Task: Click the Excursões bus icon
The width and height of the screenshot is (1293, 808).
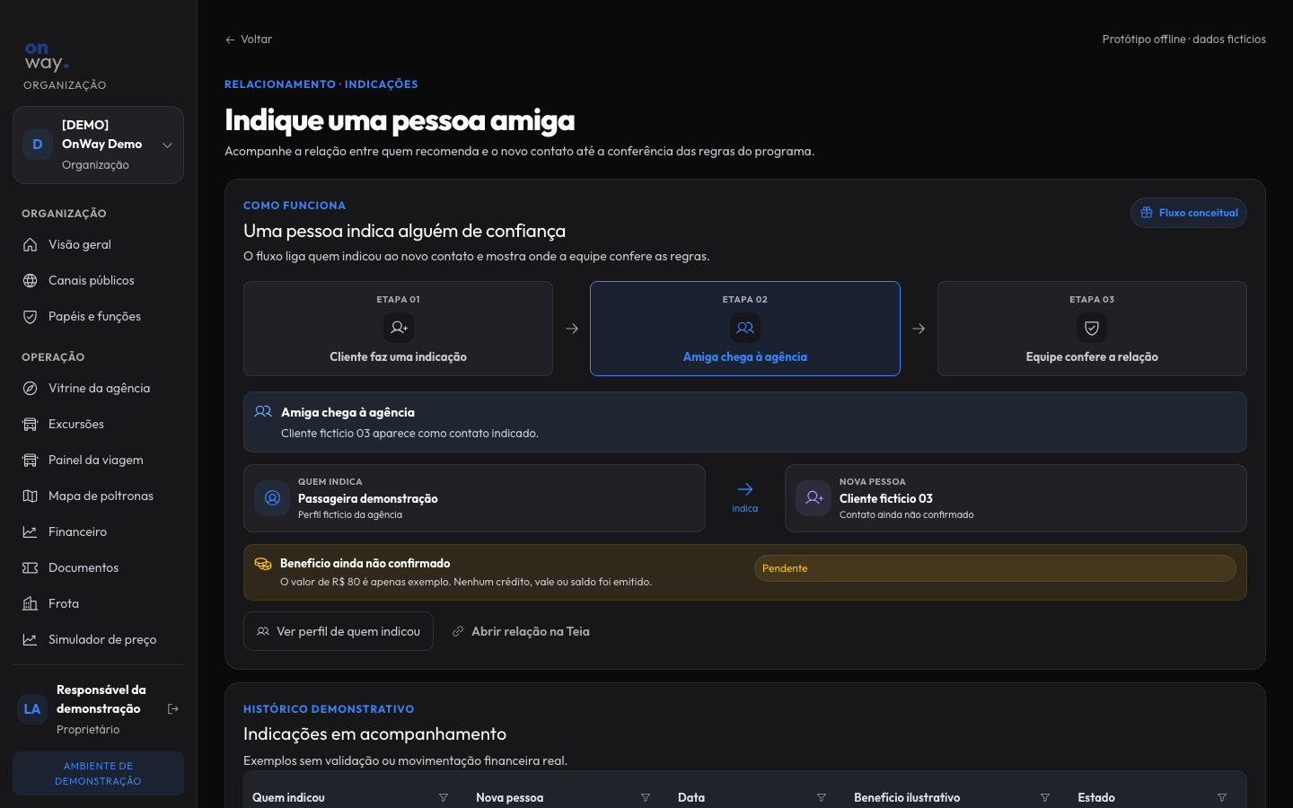Action: (30, 424)
